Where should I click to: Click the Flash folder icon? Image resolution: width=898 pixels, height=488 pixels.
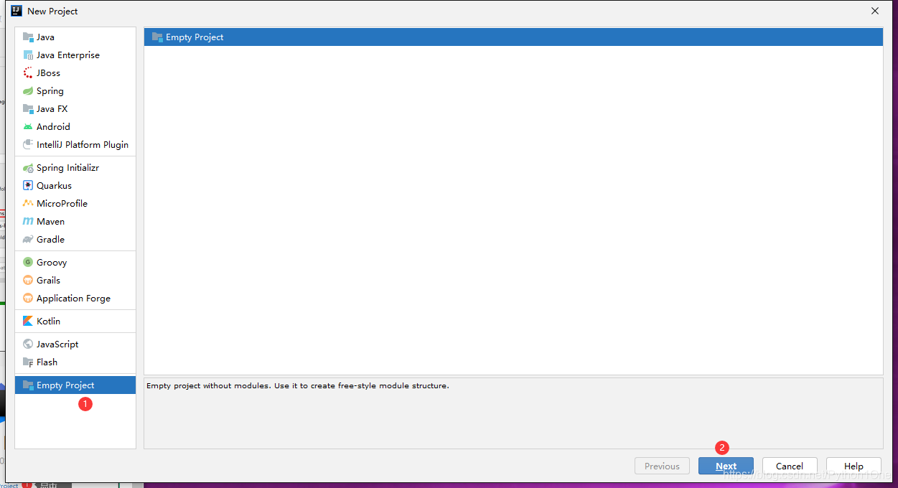click(x=28, y=362)
